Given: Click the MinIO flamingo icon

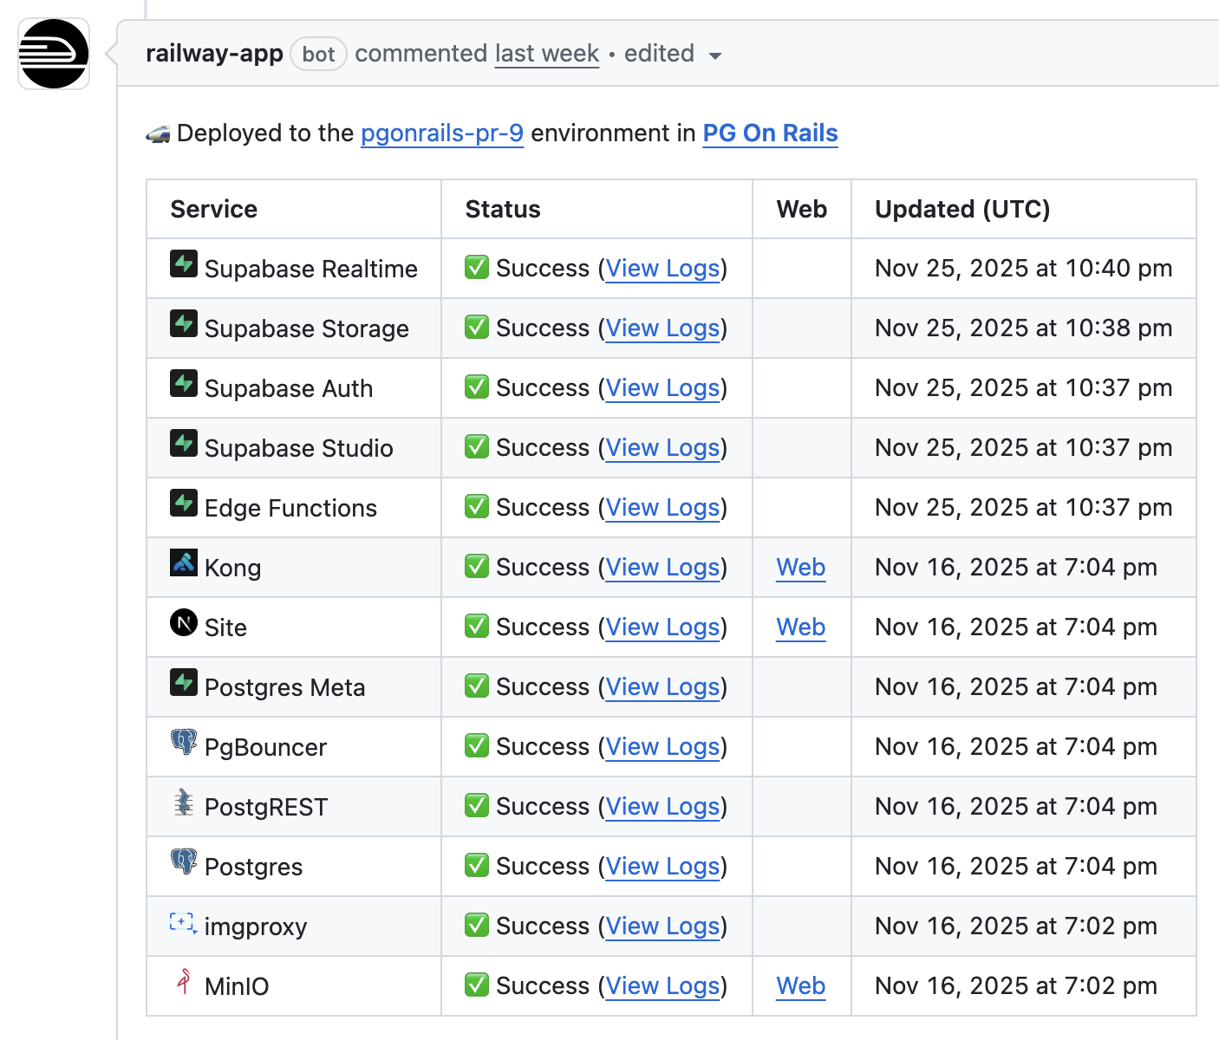Looking at the screenshot, I should click(x=184, y=982).
